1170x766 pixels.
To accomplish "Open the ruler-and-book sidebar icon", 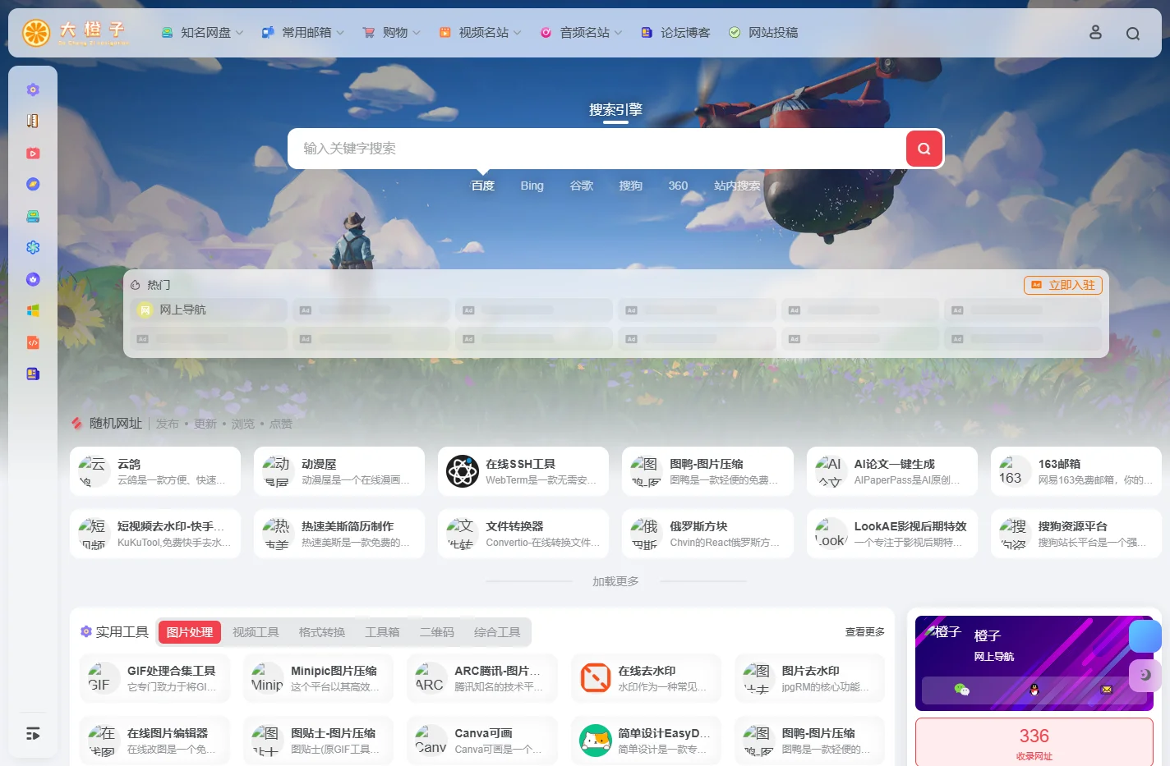I will 33,121.
